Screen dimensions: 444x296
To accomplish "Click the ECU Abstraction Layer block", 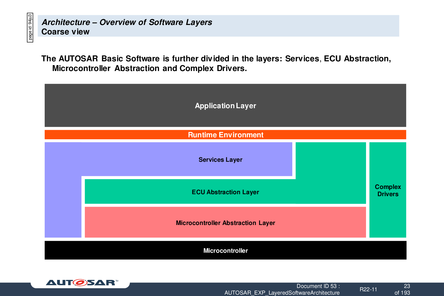I will tap(225, 192).
